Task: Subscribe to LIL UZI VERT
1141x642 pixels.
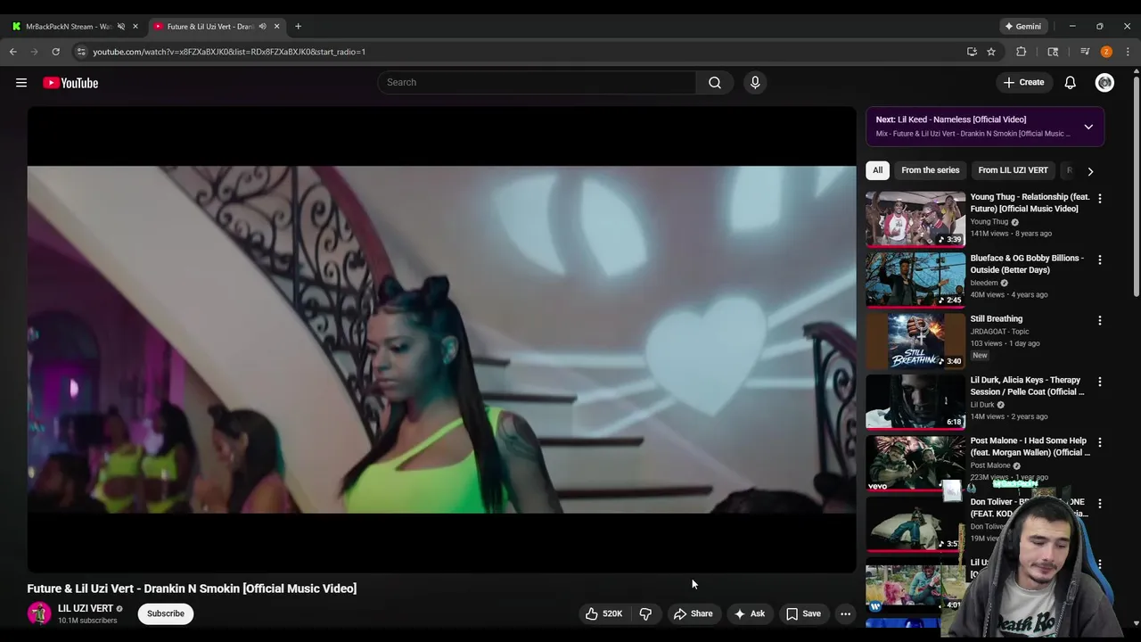Action: click(166, 613)
